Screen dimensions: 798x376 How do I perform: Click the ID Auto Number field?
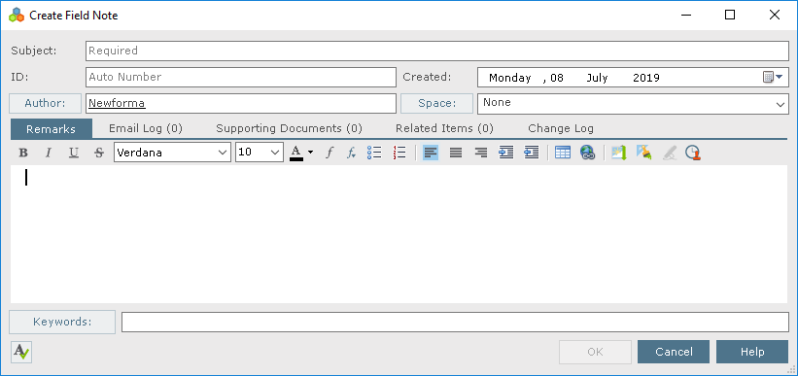point(241,78)
